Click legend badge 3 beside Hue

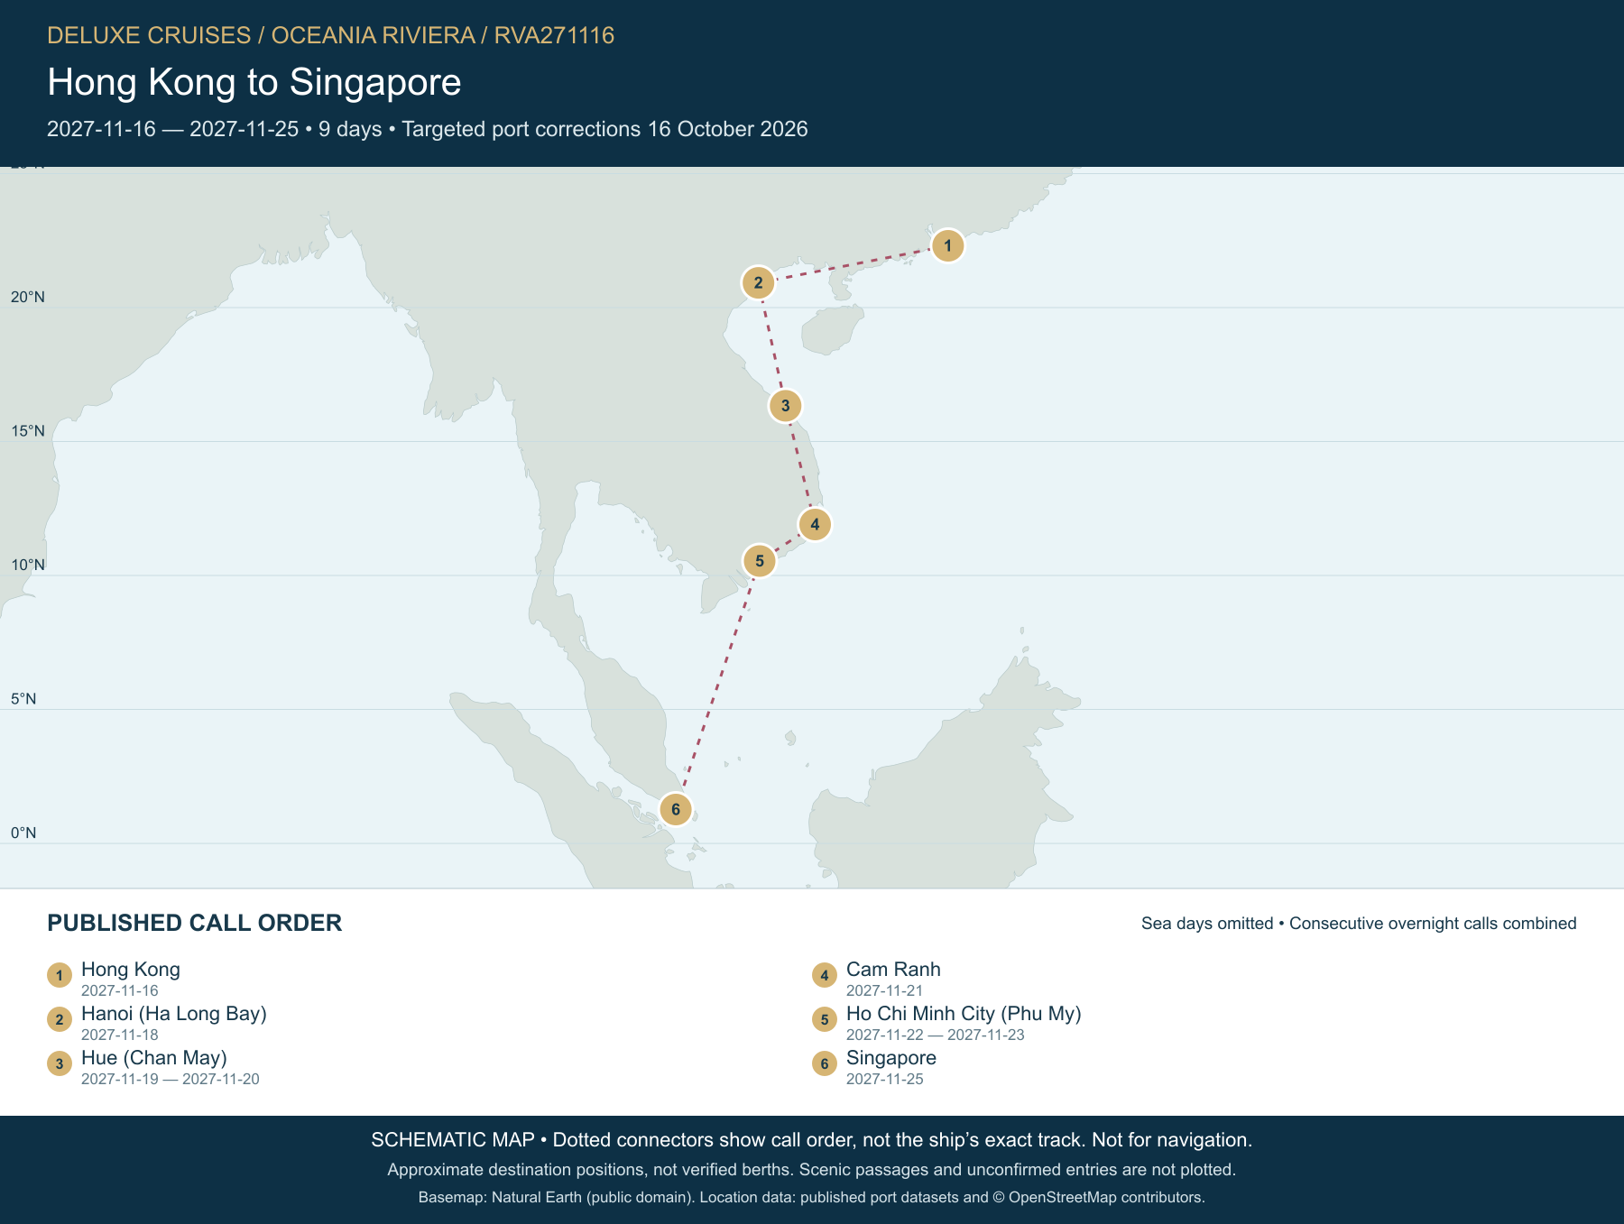tap(60, 1063)
